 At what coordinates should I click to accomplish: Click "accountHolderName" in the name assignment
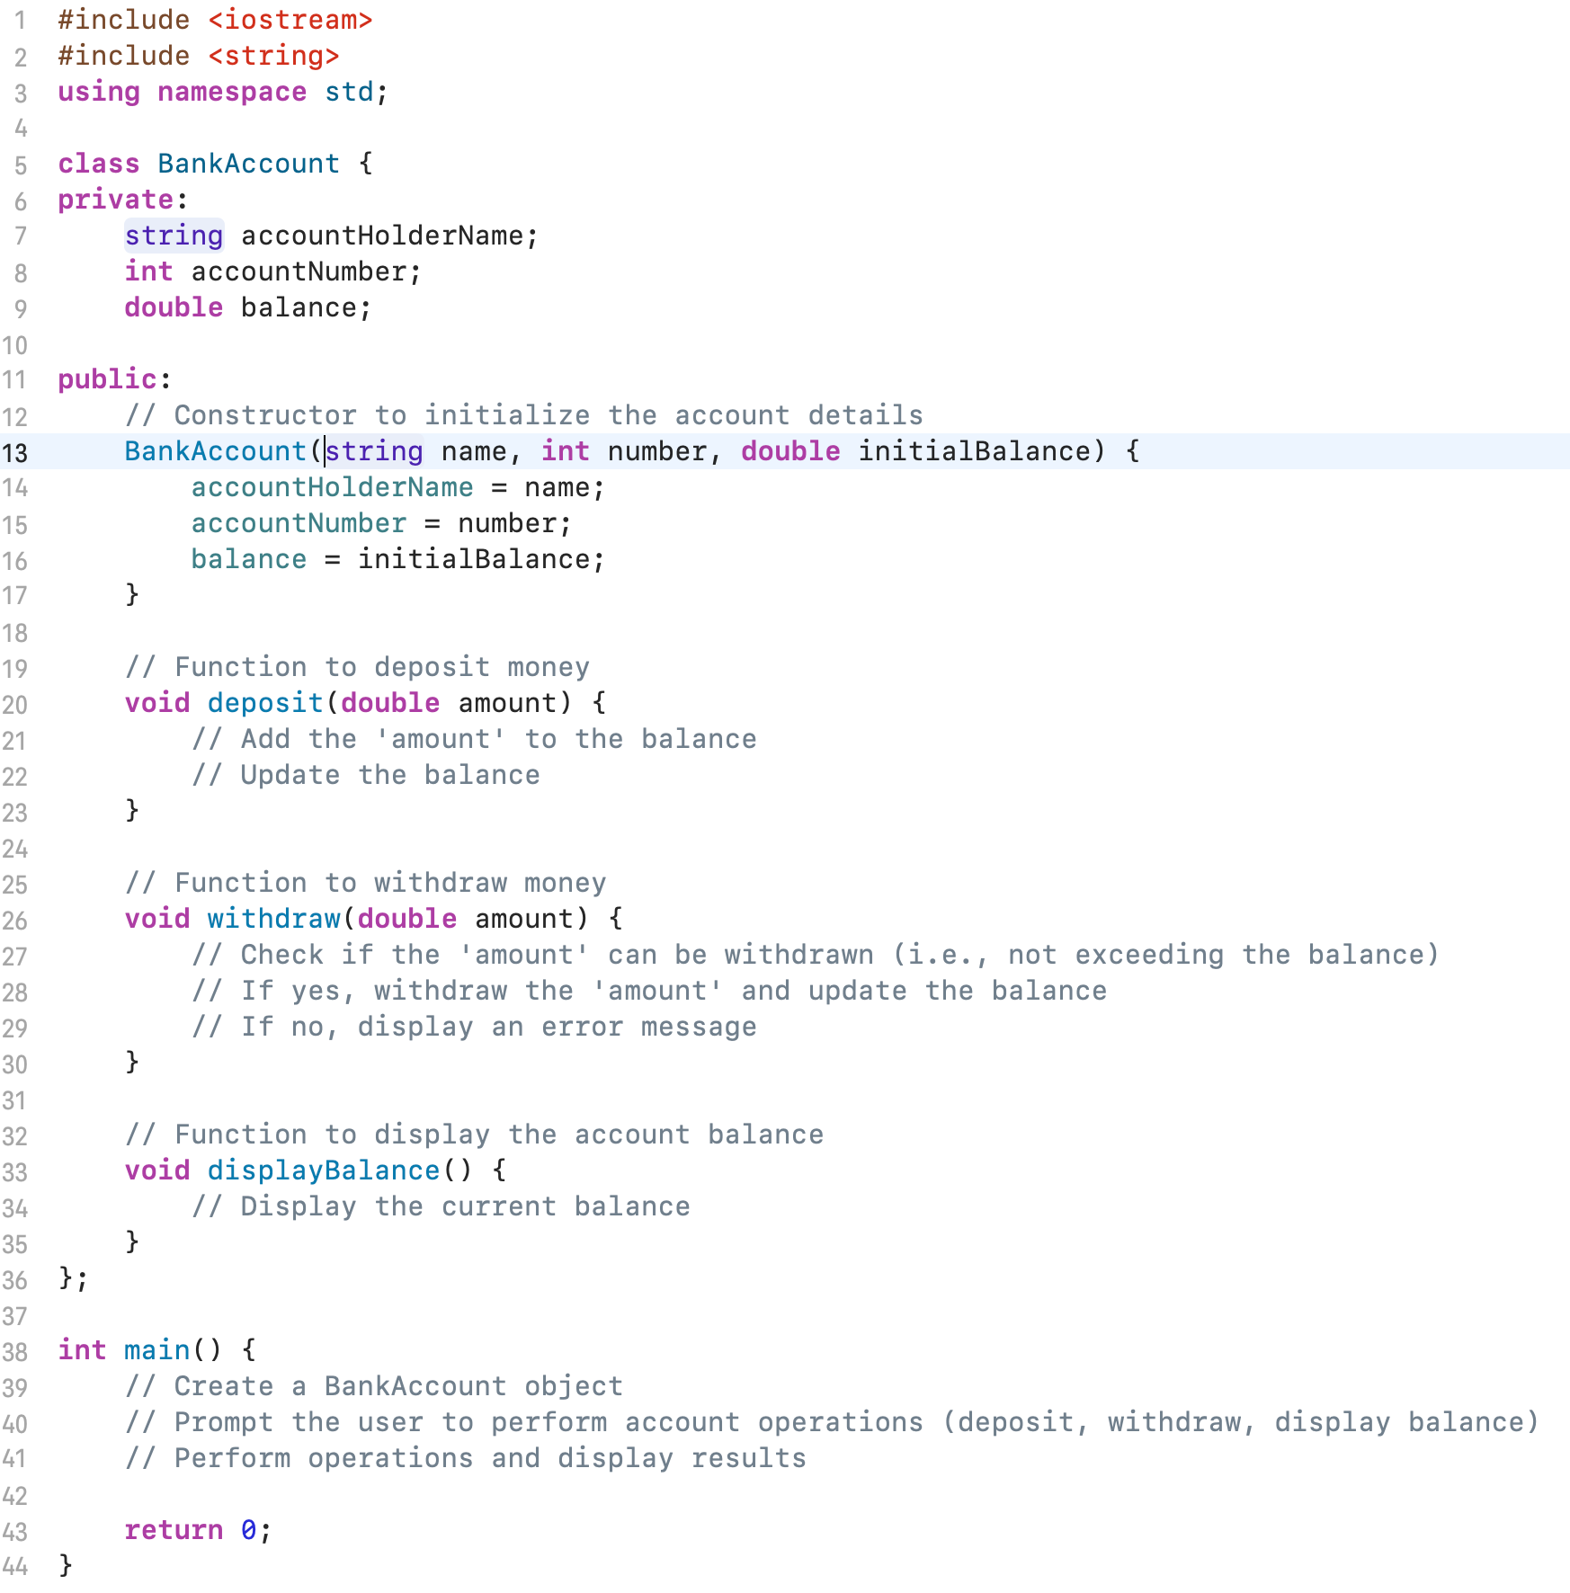pos(332,487)
